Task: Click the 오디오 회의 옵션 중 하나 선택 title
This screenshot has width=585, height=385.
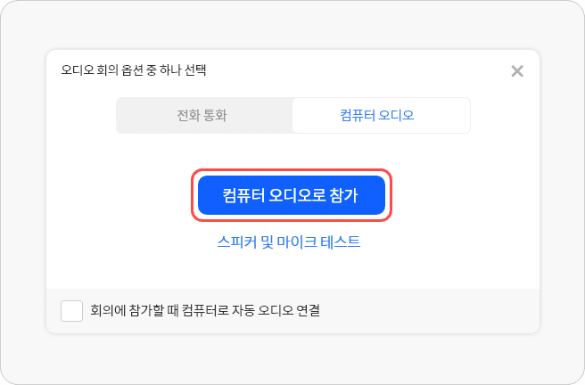Action: click(x=138, y=69)
